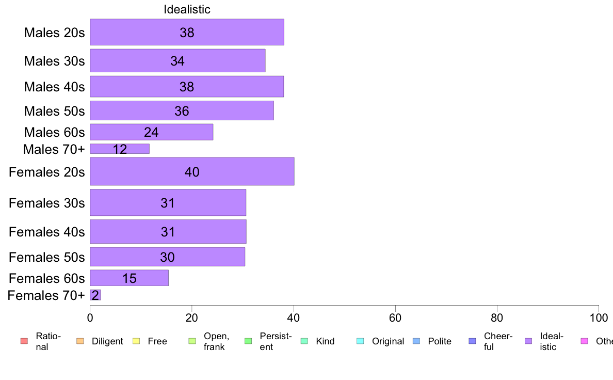Click the Females 70+ bar showing 2

(95, 295)
